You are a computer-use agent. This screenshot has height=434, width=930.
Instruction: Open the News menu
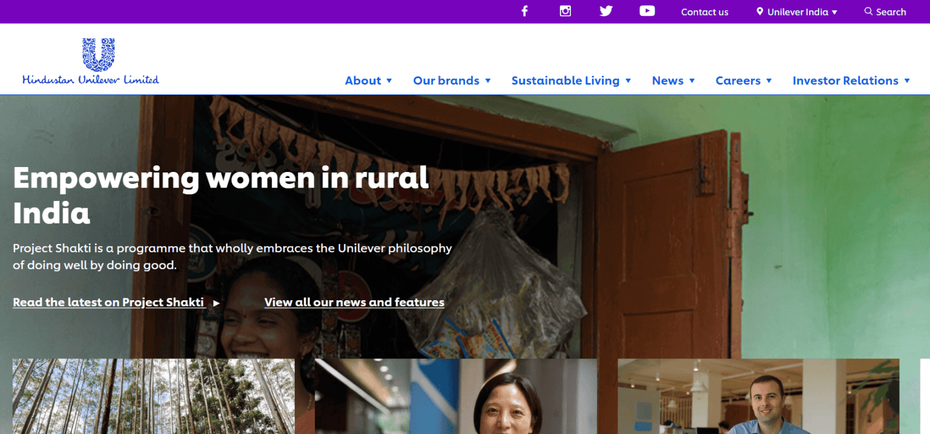pyautogui.click(x=667, y=81)
